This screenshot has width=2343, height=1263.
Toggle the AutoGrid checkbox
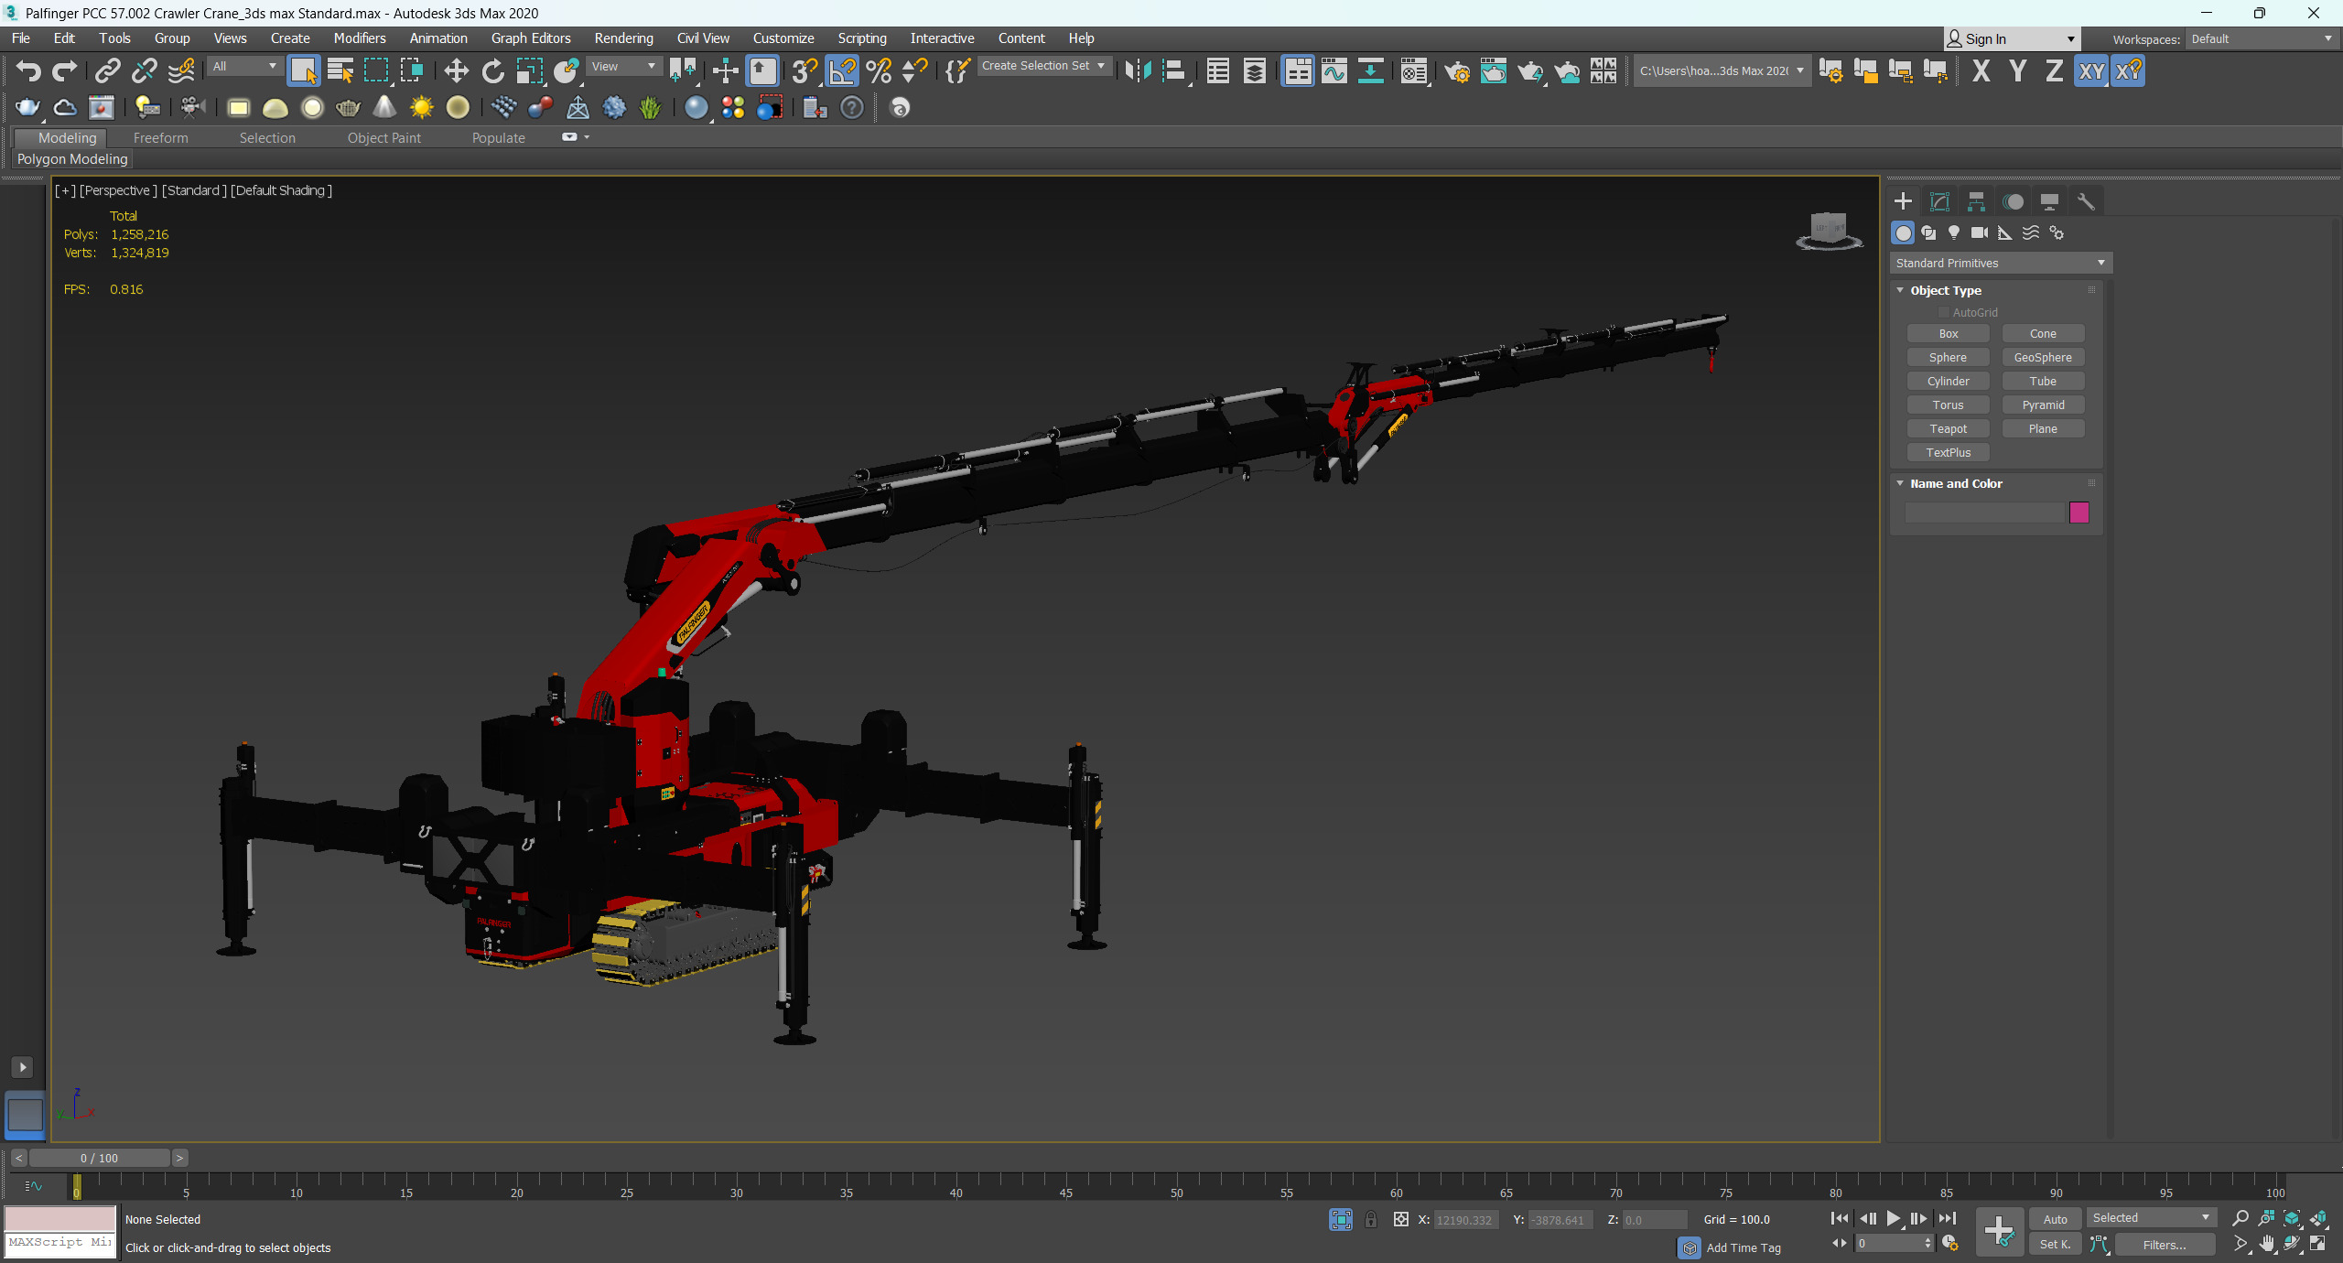(1944, 312)
